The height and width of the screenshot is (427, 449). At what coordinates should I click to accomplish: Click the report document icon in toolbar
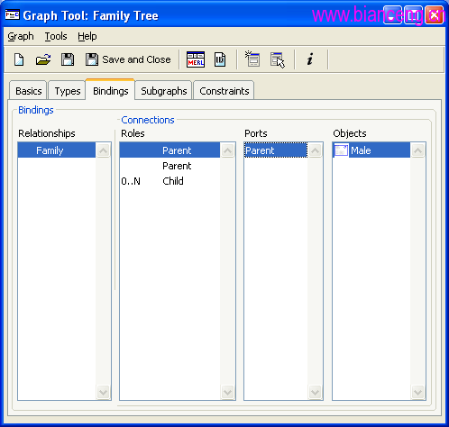point(220,59)
